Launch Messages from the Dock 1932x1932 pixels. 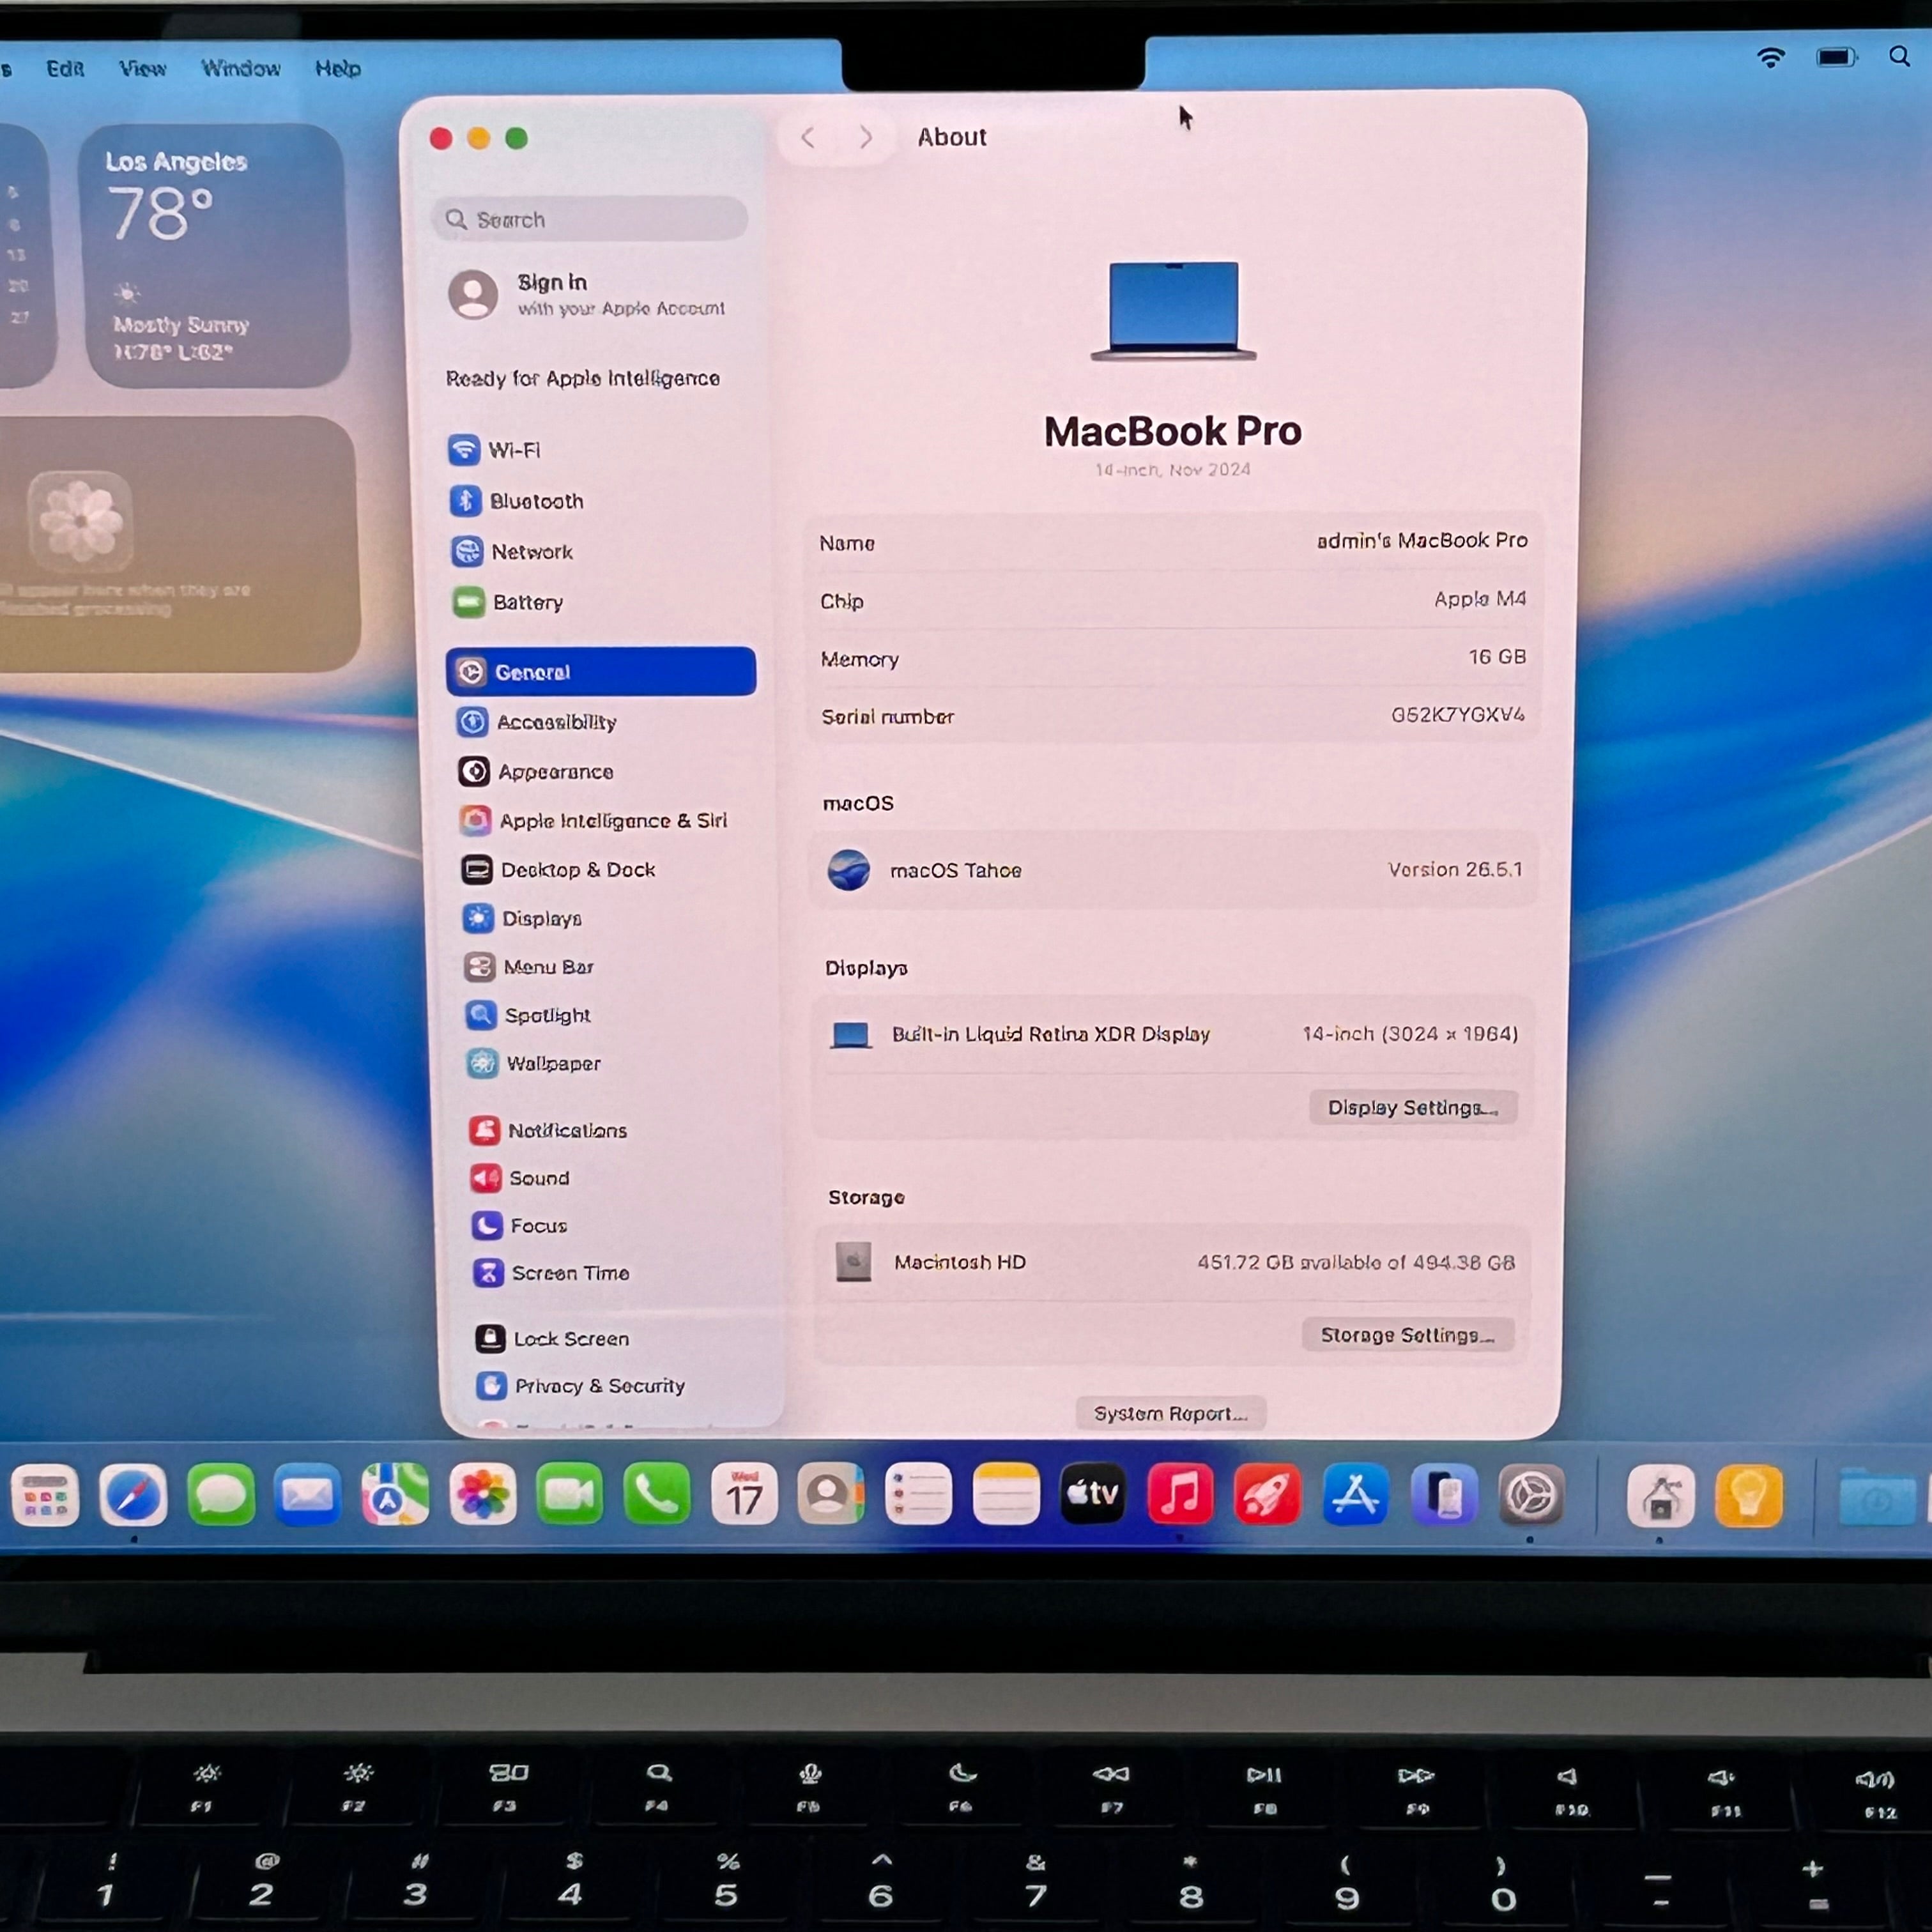coord(221,1495)
